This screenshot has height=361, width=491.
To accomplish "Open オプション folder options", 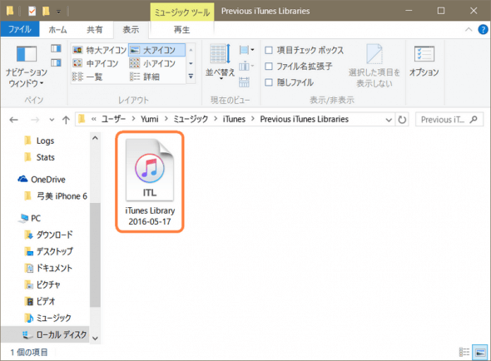I will pyautogui.click(x=424, y=61).
